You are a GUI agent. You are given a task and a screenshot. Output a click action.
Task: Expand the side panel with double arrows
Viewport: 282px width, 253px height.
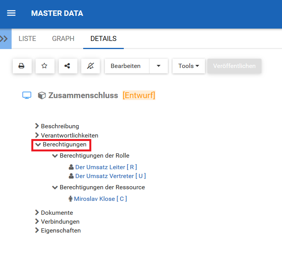[5, 39]
